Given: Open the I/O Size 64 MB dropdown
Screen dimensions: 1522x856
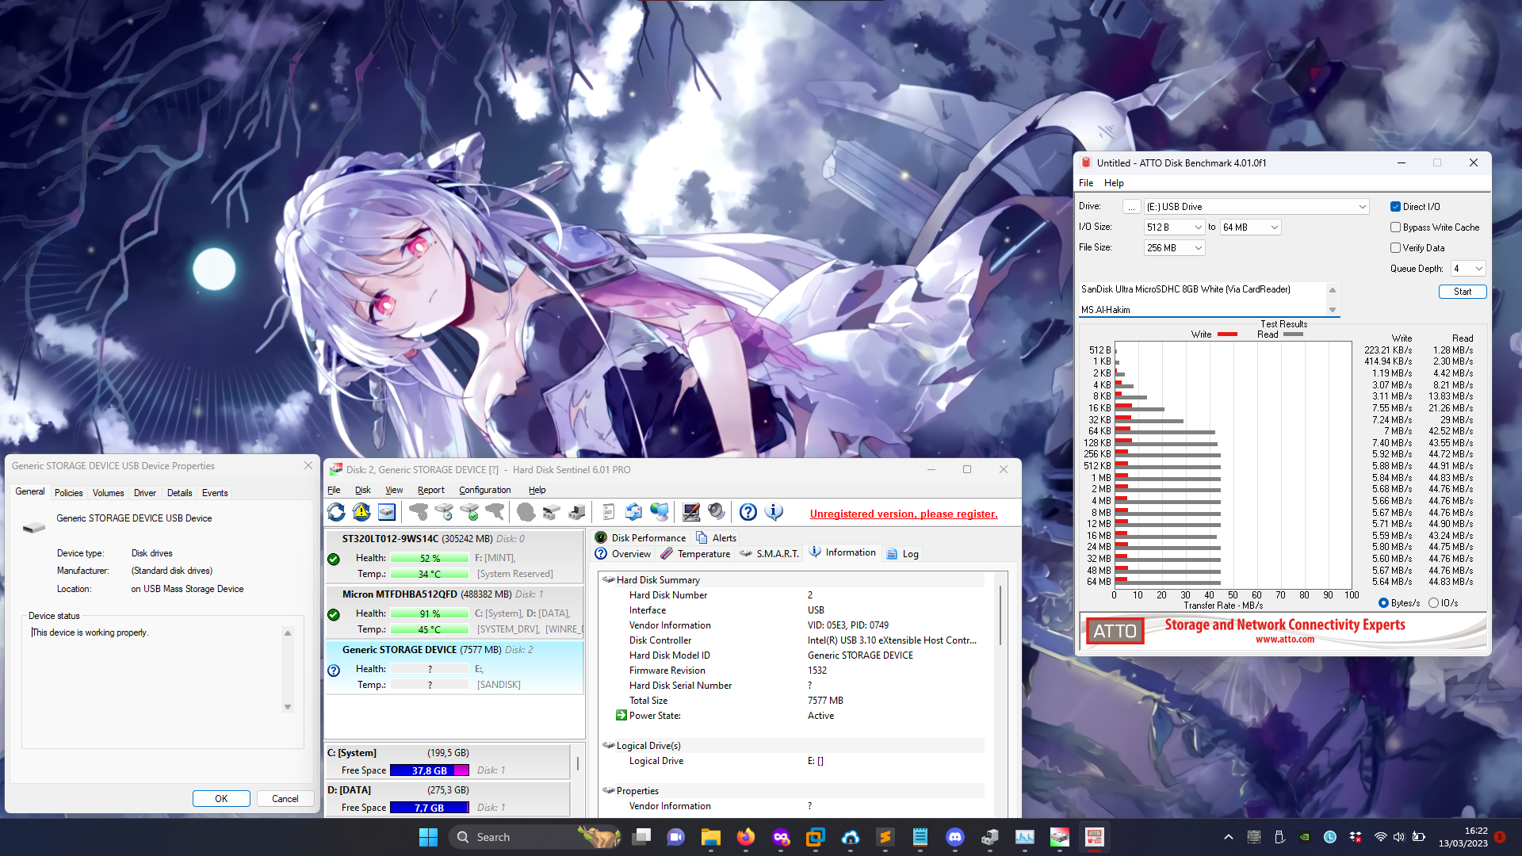Looking at the screenshot, I should click(1251, 227).
